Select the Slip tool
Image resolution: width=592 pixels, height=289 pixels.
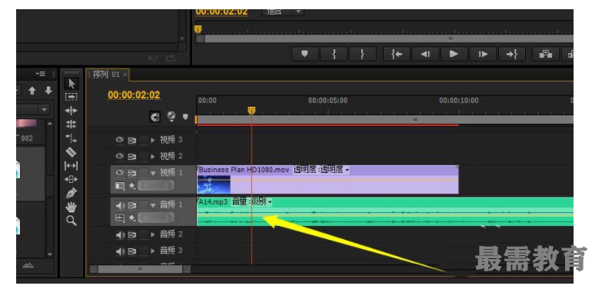point(71,165)
